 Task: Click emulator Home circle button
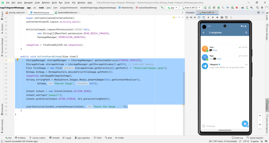point(213,17)
